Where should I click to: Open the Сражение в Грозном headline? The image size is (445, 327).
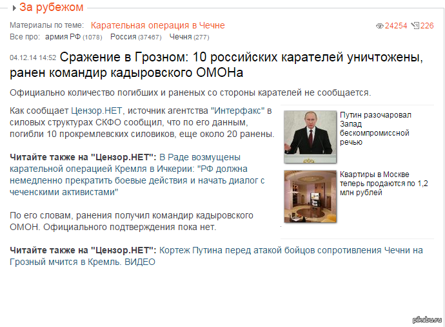[x=216, y=65]
